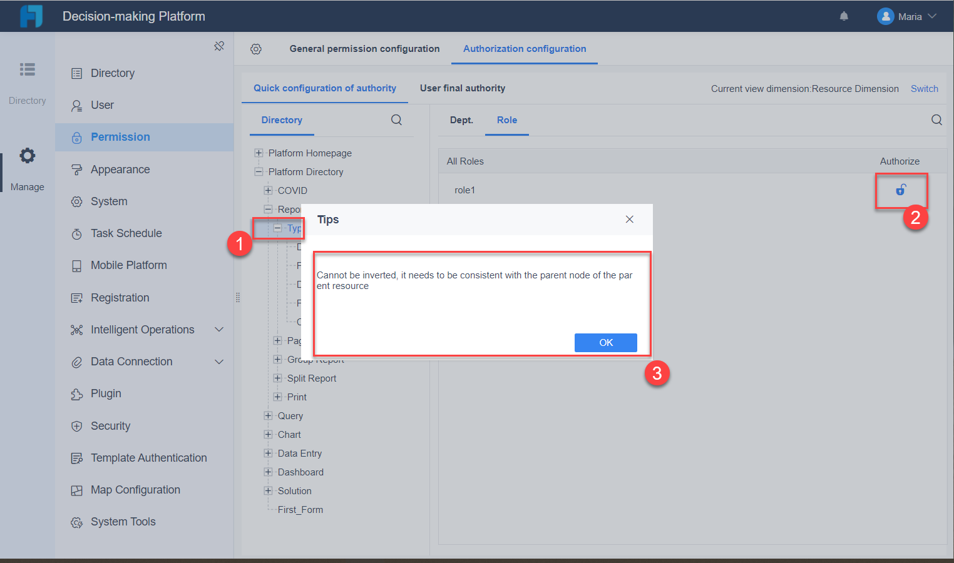This screenshot has height=563, width=954.
Task: Toggle the authorization lock for role1
Action: [901, 190]
